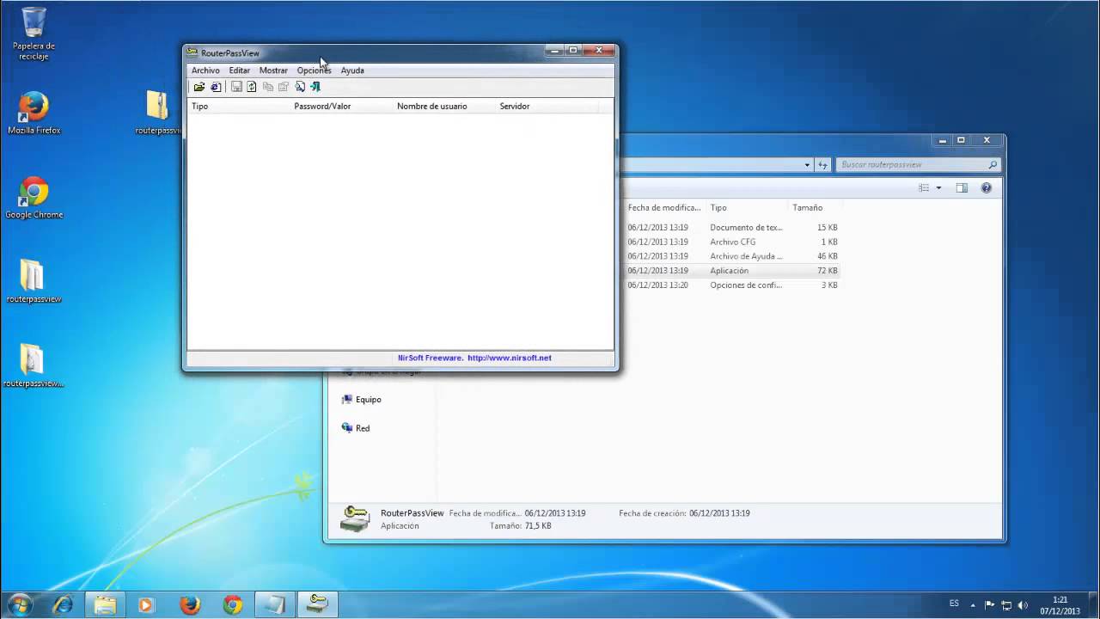Click the ES language indicator in the tray
The height and width of the screenshot is (619, 1100).
954,604
